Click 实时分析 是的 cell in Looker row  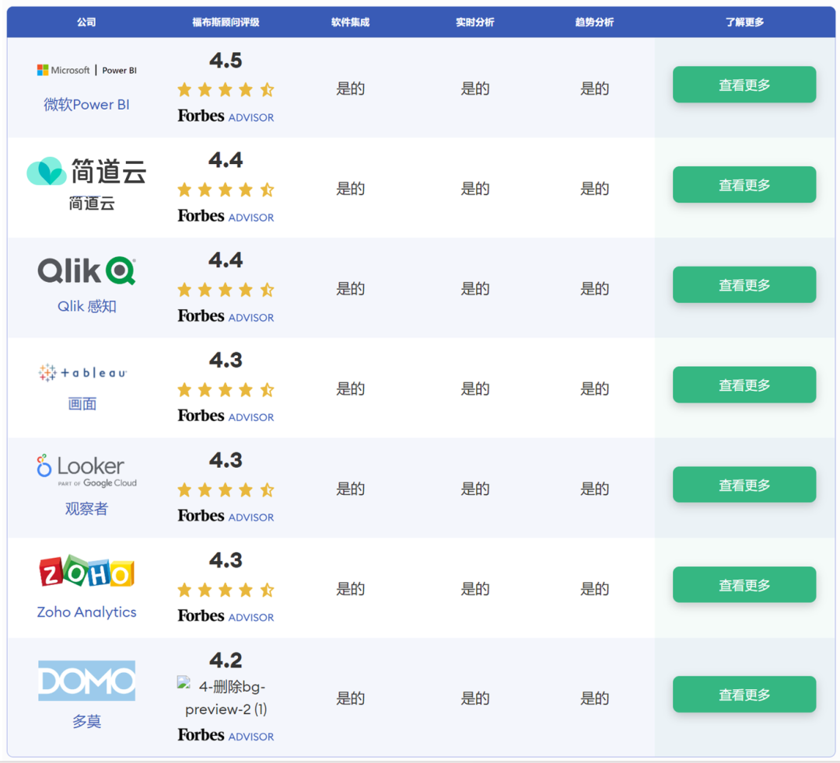(x=475, y=489)
